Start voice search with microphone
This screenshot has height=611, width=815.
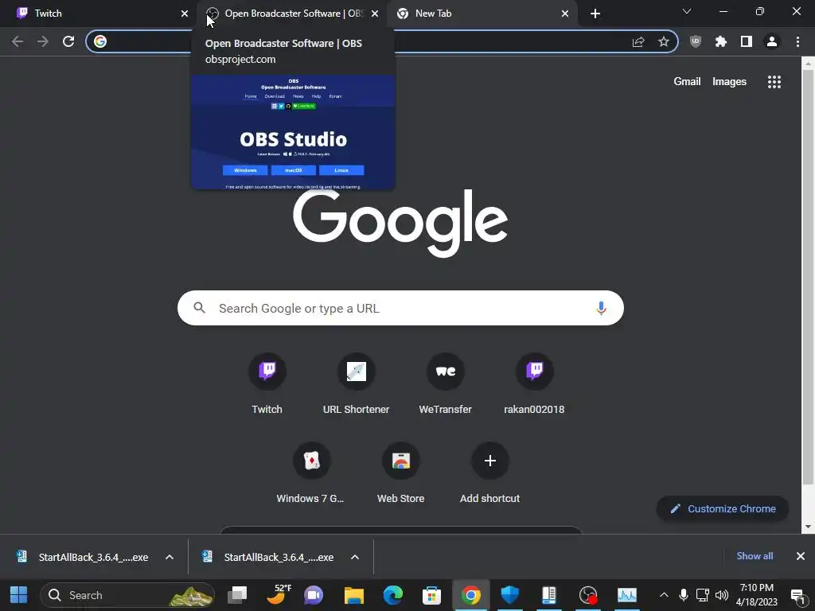click(601, 308)
